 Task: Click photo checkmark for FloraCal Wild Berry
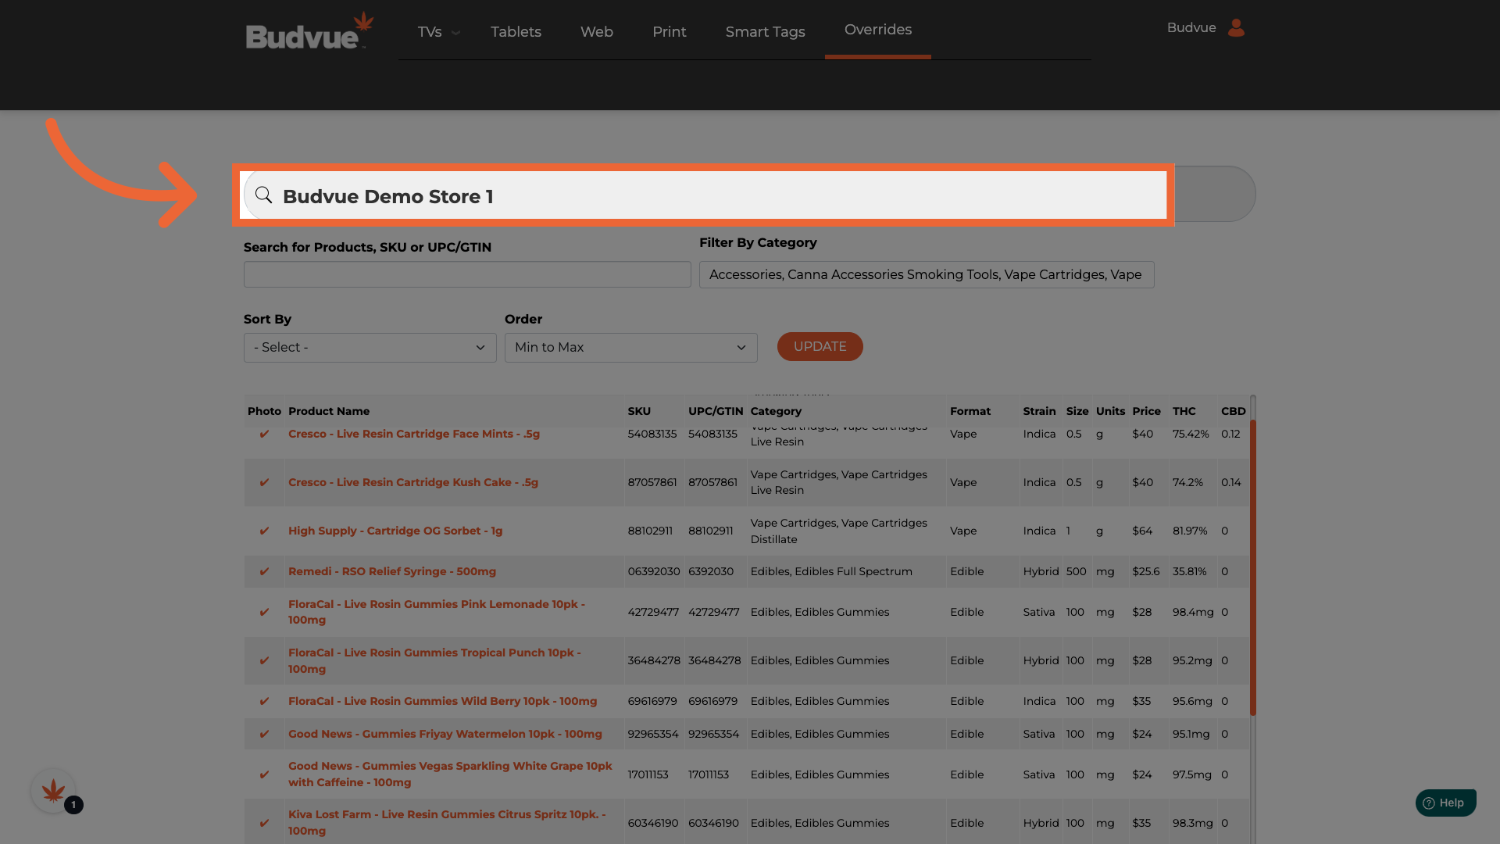[264, 702]
